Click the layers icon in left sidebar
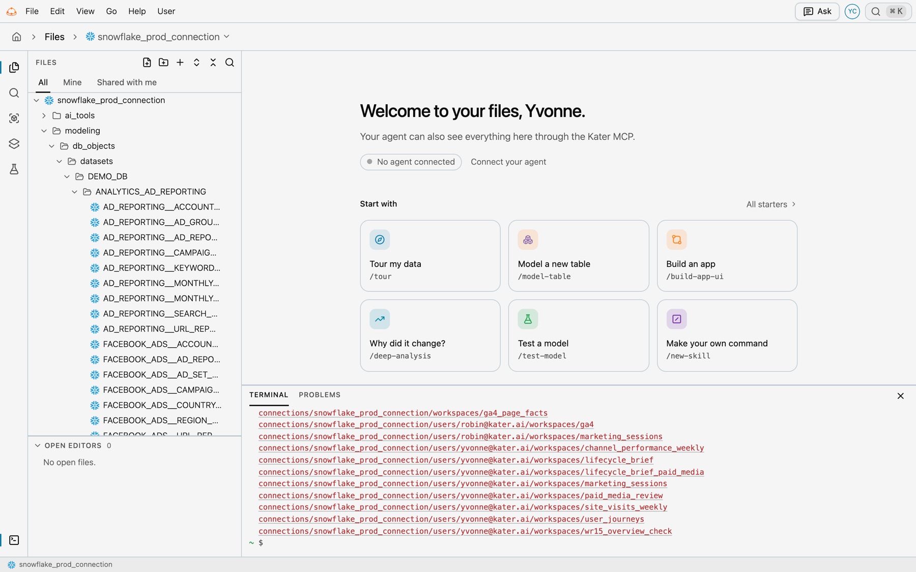 pyautogui.click(x=14, y=143)
